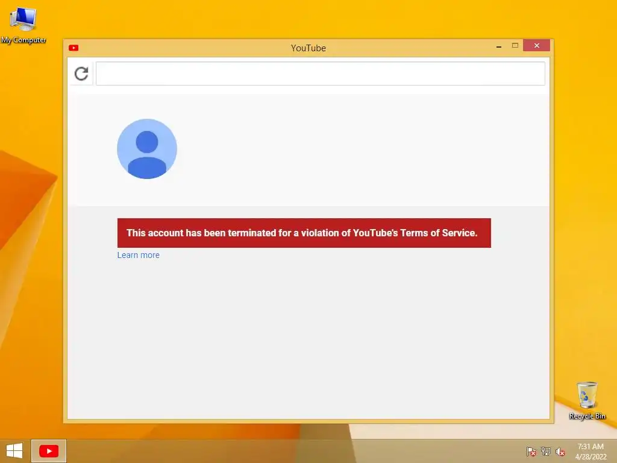Select the blue default profile avatar
The height and width of the screenshot is (463, 617).
[x=147, y=149]
